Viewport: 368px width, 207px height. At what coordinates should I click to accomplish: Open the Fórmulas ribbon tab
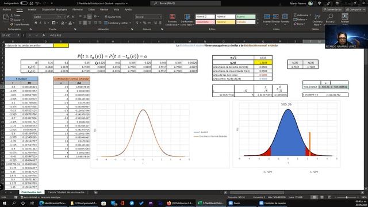coord(78,10)
